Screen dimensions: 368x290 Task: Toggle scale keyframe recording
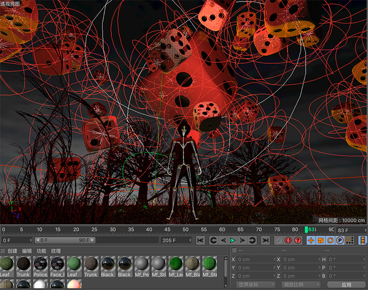click(320, 241)
